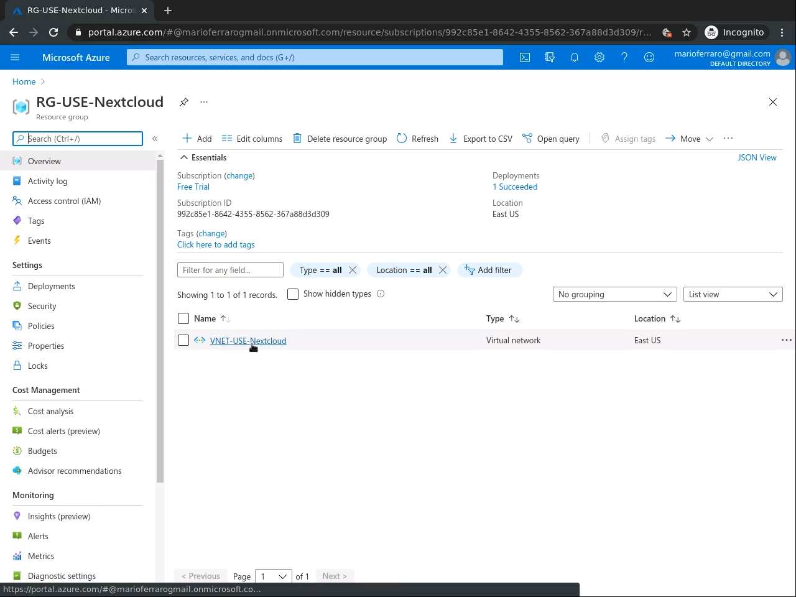This screenshot has height=597, width=796.
Task: Collapse the left navigation menu
Action: (155, 139)
